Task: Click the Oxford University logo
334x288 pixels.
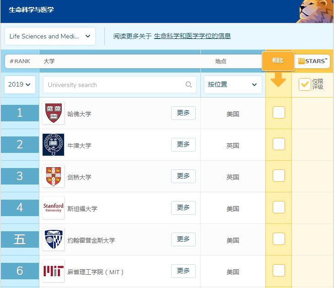Action: pos(53,145)
